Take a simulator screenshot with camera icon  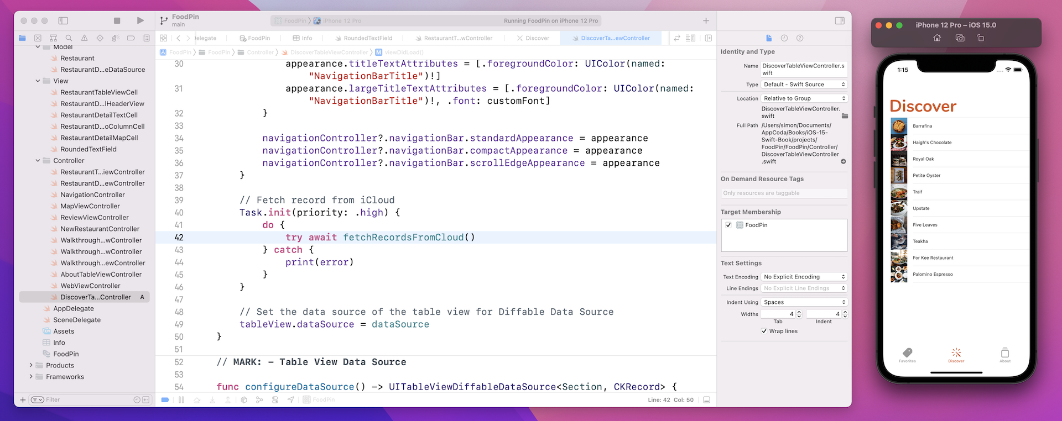point(960,38)
